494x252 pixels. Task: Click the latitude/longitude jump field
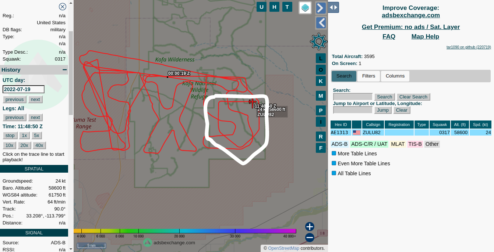click(353, 110)
